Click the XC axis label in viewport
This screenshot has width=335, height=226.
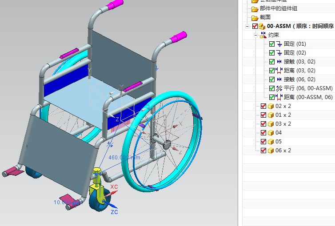coord(114,187)
